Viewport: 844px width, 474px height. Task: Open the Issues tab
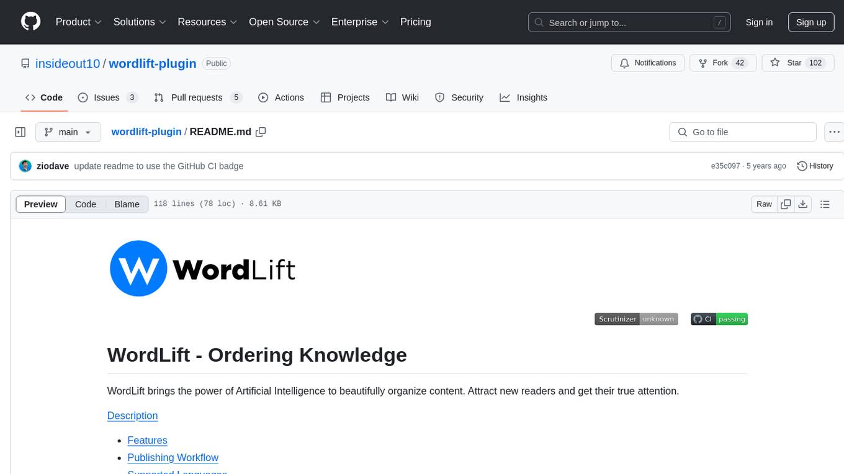pos(107,97)
